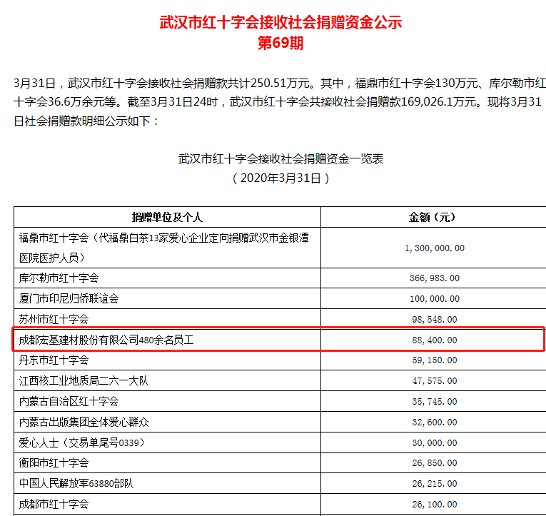This screenshot has height=516, width=546.
Task: Select the 捐赠单位及个人 column header
Action: click(167, 217)
